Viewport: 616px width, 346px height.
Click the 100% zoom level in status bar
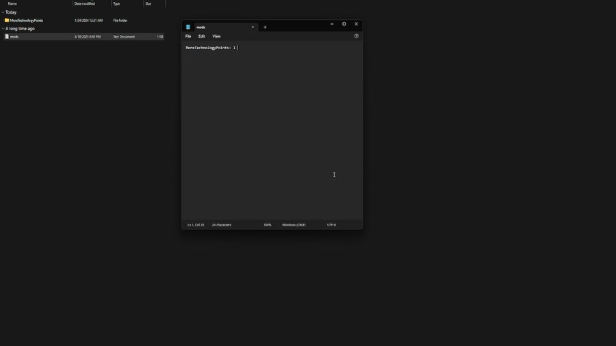coord(268,225)
